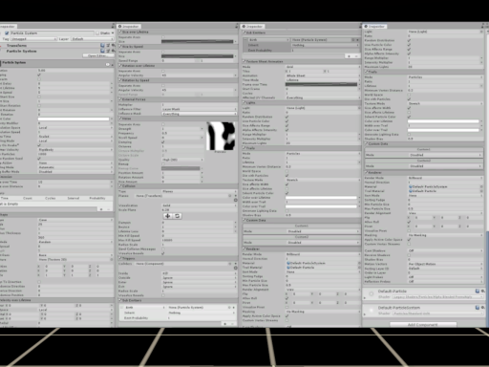489x367 pixels.
Task: Open gear menu on Default-Particle material
Action: pyautogui.click(x=482, y=291)
